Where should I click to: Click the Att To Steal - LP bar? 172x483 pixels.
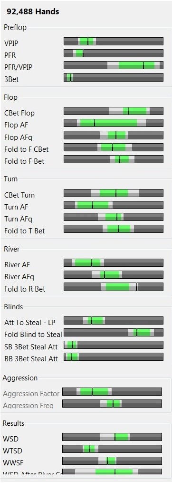pos(114,320)
